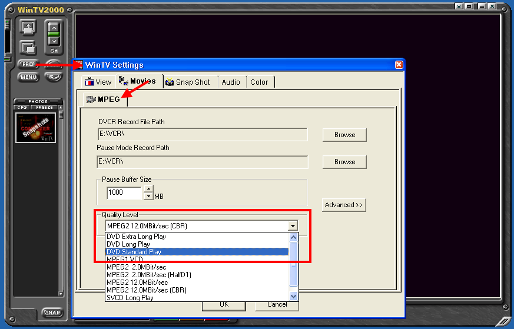Viewport: 514px width, 329px height.
Task: Minimize the WinTV2000 window
Action: tap(482, 6)
